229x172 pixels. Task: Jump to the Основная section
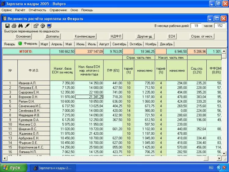coord(24,36)
